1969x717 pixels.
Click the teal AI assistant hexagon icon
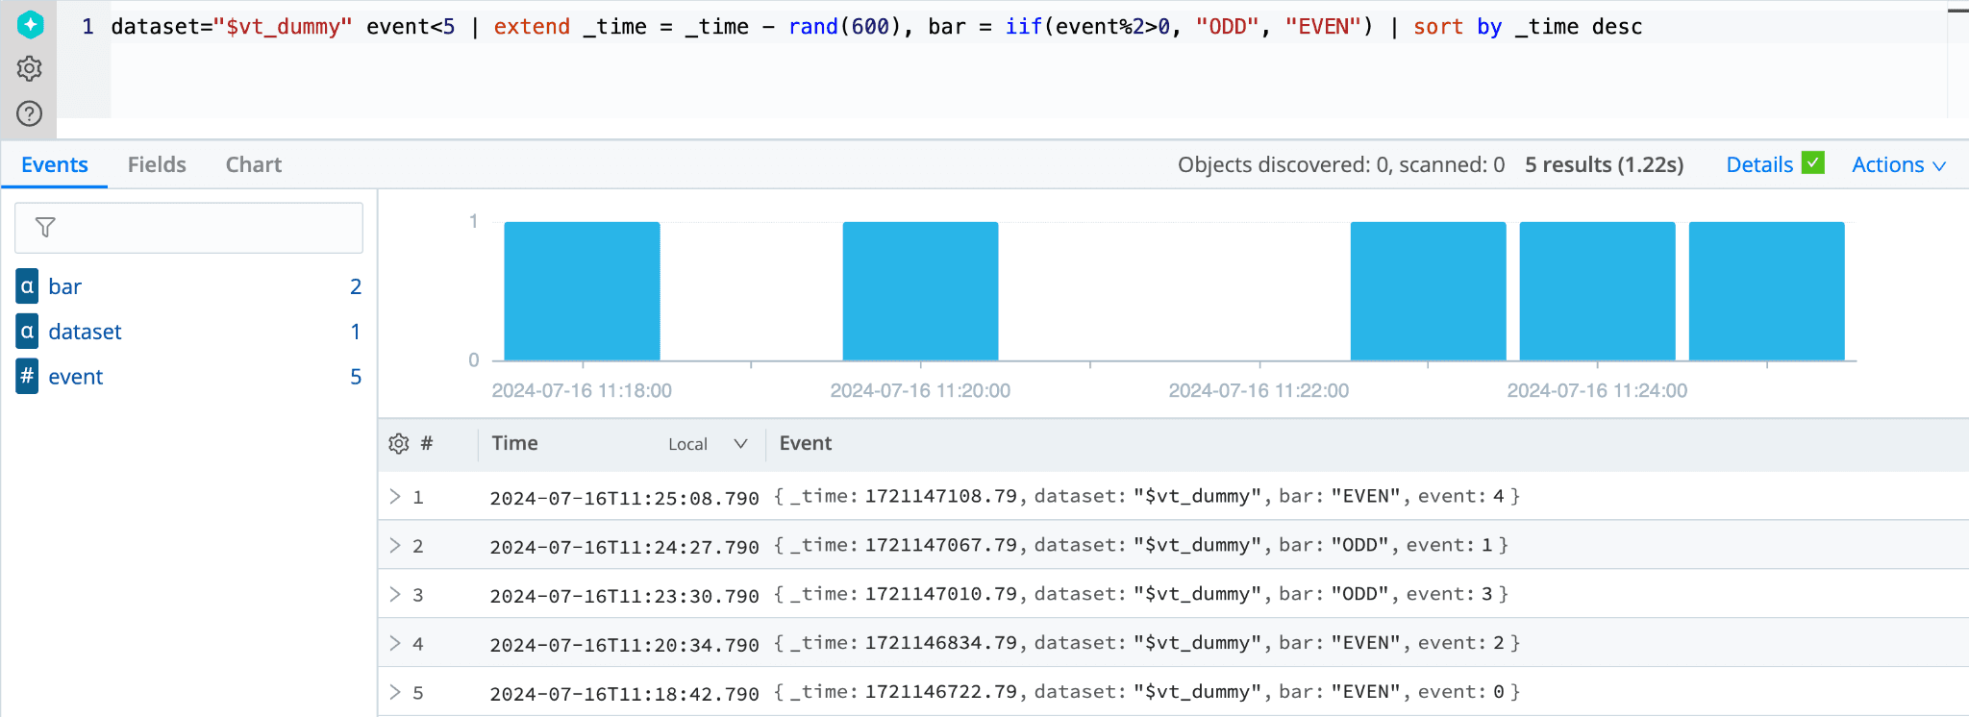tap(30, 24)
